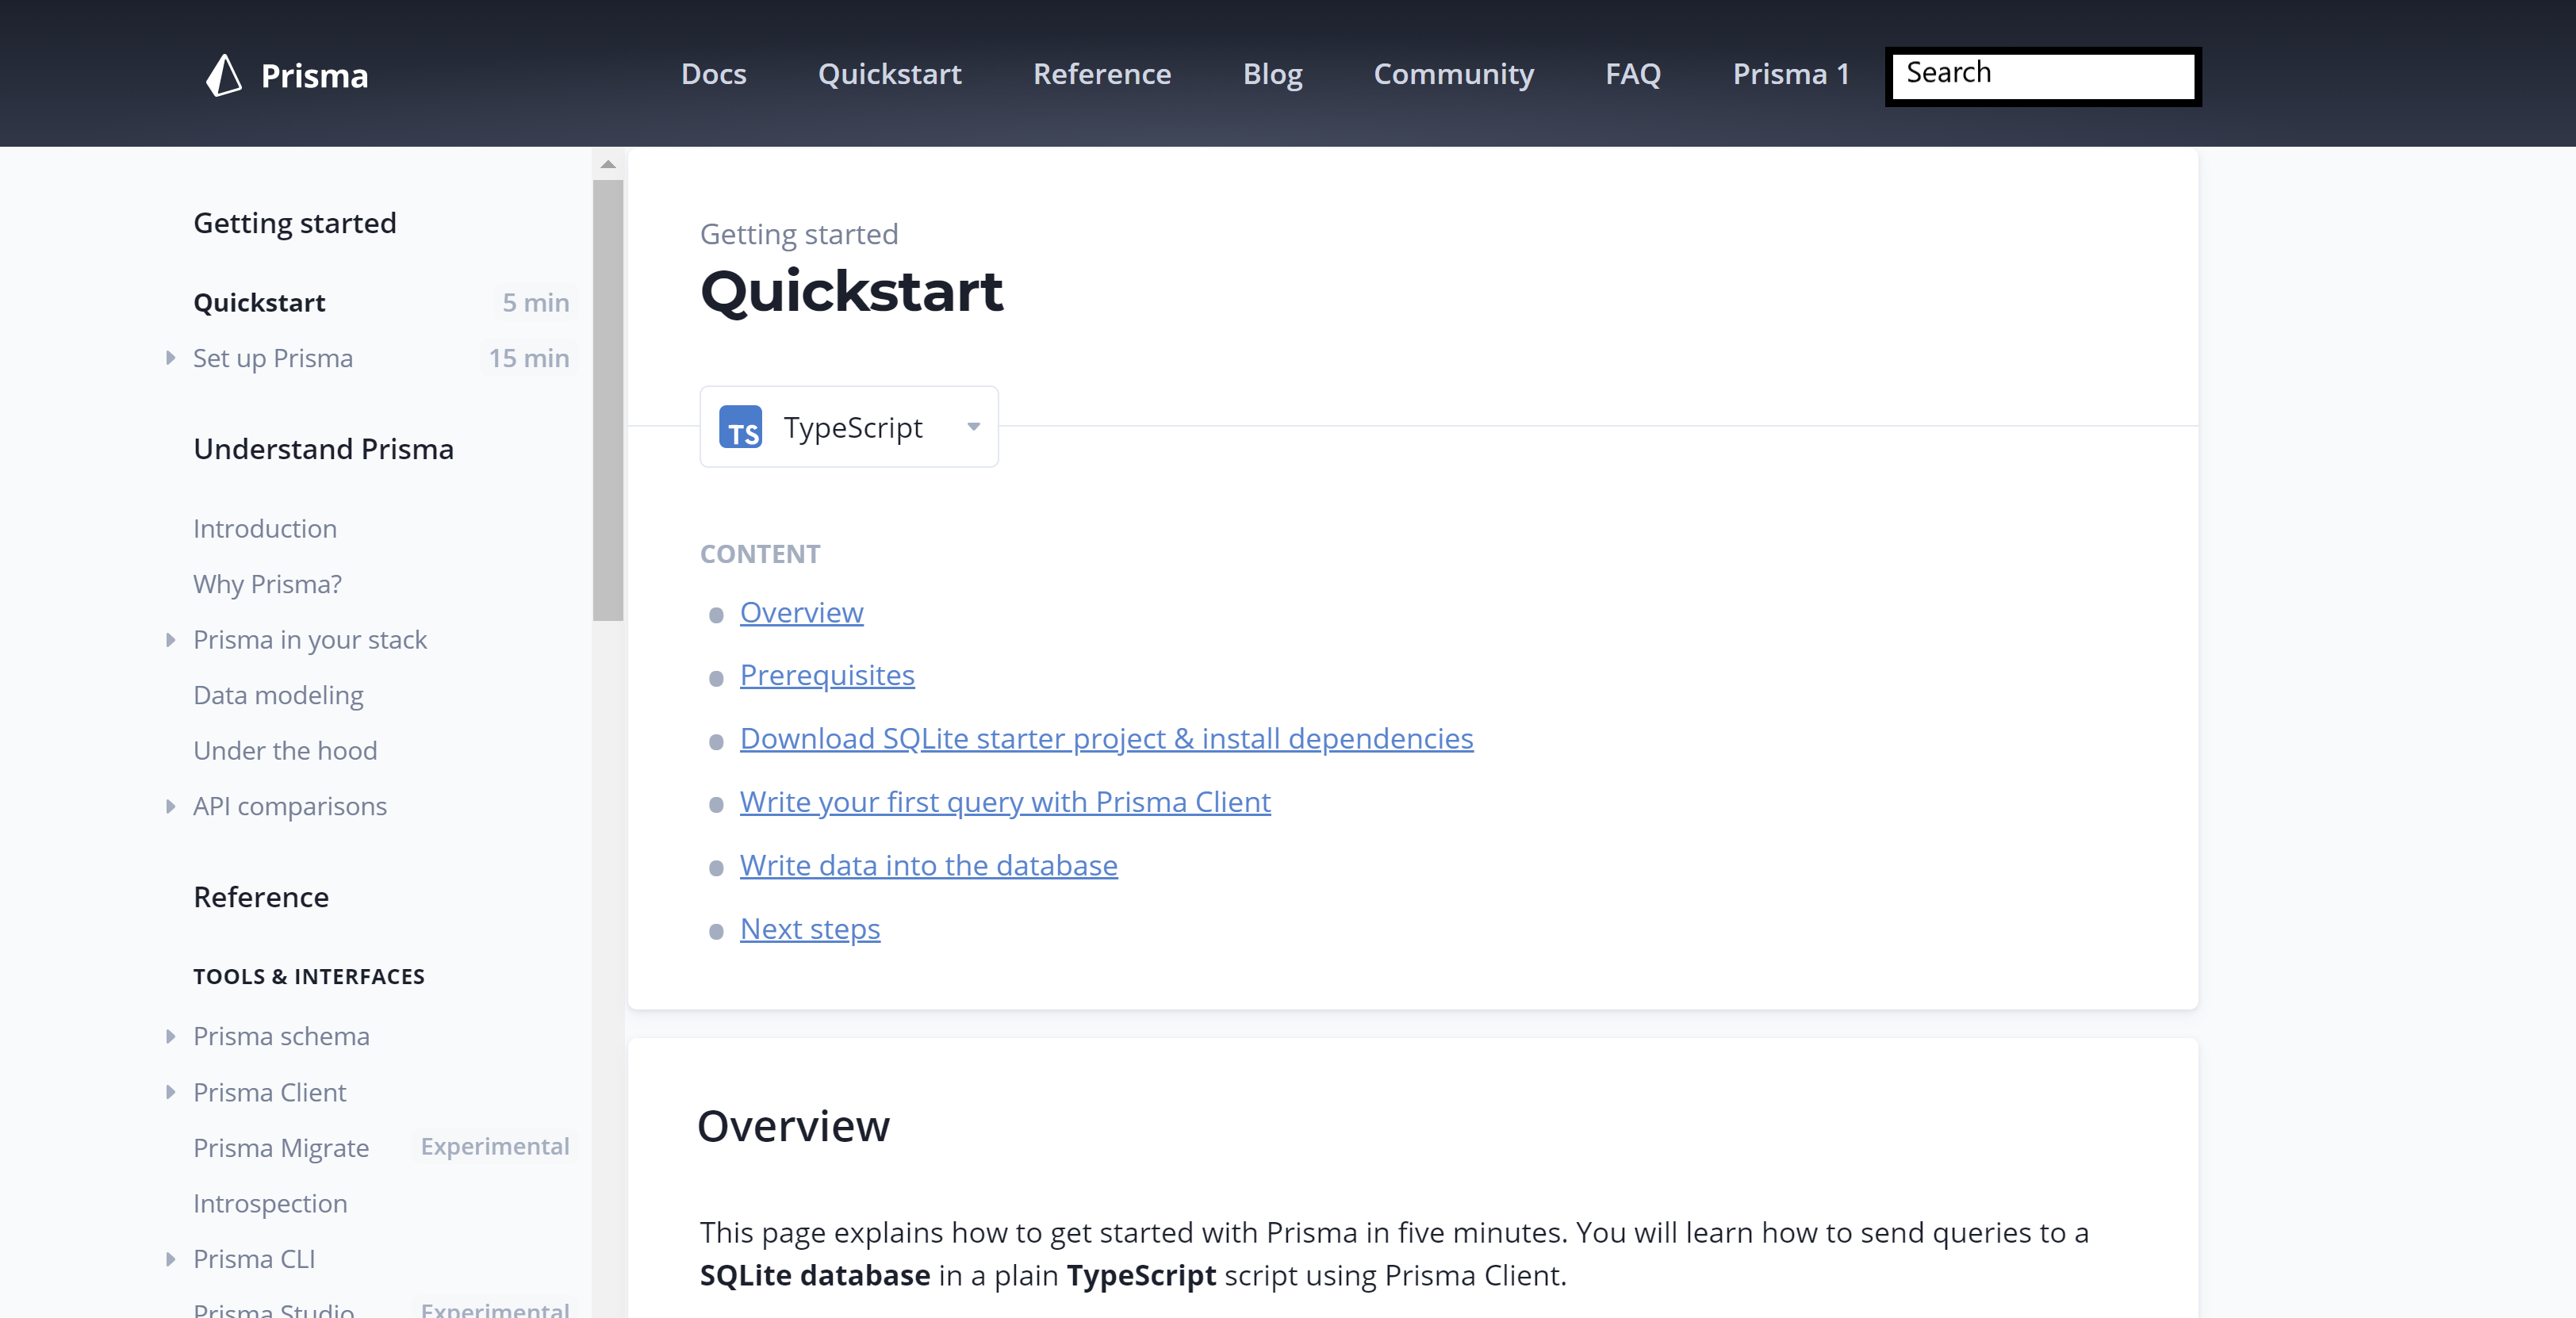Open "Write data into the database" link
This screenshot has height=1318, width=2576.
(x=928, y=865)
